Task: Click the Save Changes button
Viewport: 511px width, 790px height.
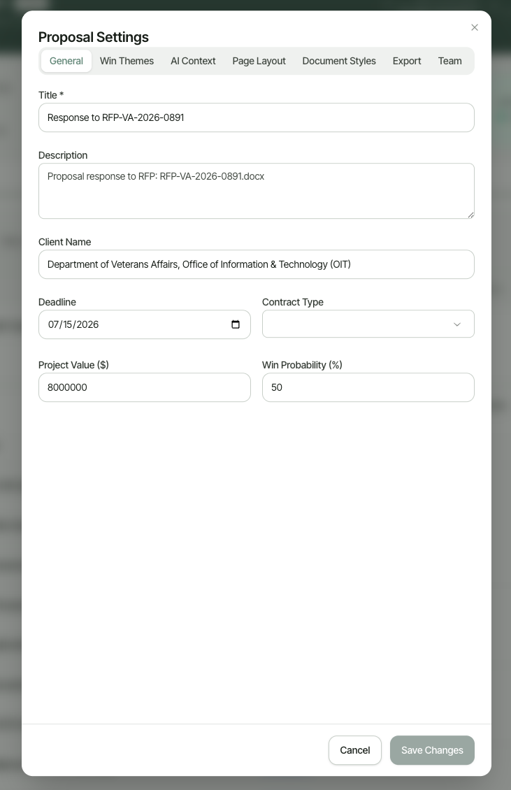Action: click(x=432, y=750)
